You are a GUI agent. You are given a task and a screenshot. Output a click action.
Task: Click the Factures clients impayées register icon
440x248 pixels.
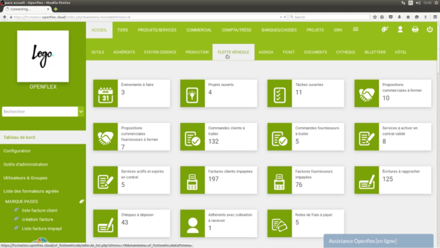coord(192,180)
